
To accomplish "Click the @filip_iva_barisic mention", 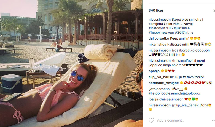I will pos(185,105).
